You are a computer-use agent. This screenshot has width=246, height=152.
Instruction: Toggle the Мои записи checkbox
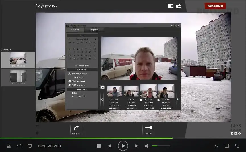click(x=73, y=85)
